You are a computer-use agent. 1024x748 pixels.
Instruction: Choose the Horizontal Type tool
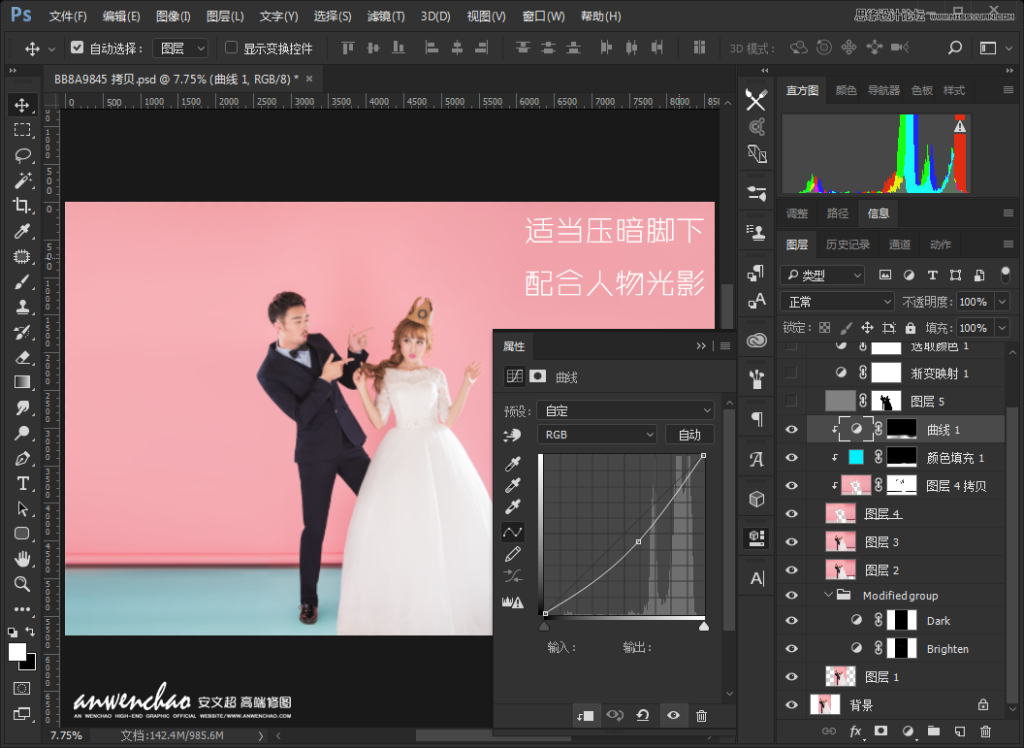[23, 483]
